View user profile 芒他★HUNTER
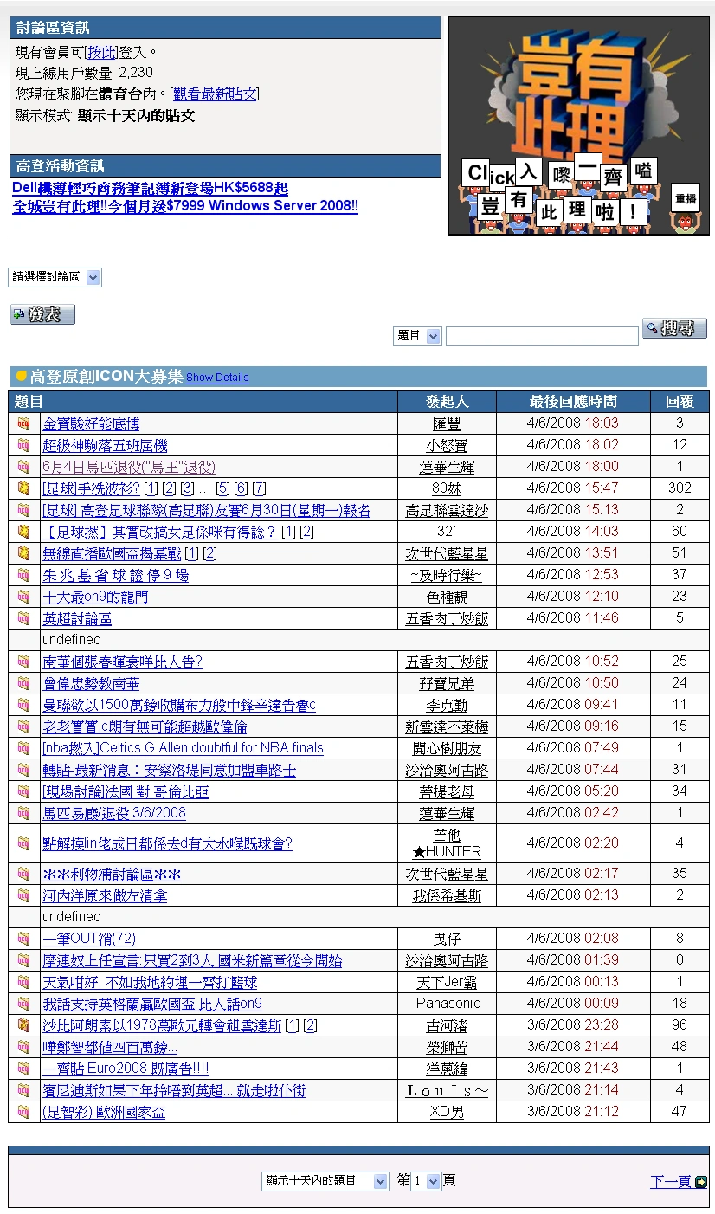Screen dimensions: 715x1214 (x=447, y=844)
